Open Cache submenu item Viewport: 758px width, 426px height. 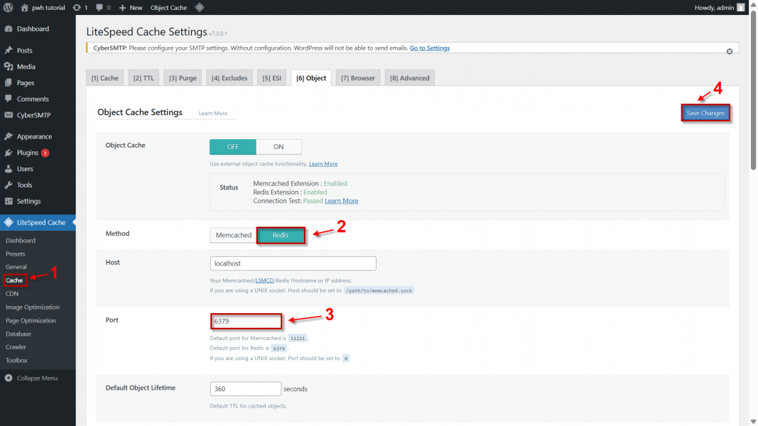click(x=14, y=280)
